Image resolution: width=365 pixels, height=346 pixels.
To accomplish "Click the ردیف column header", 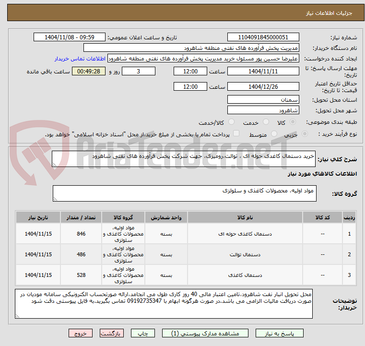I will point(349,217).
